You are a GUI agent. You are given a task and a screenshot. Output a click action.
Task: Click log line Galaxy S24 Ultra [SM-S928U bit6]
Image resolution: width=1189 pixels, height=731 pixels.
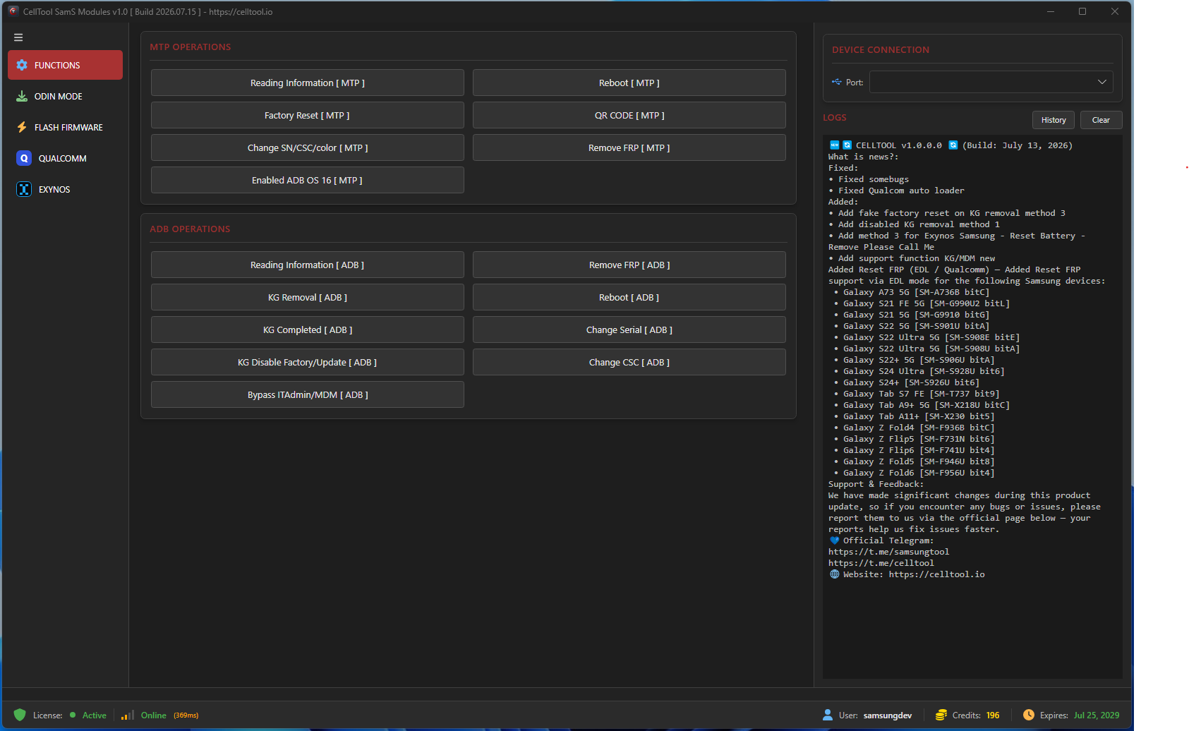click(x=924, y=371)
